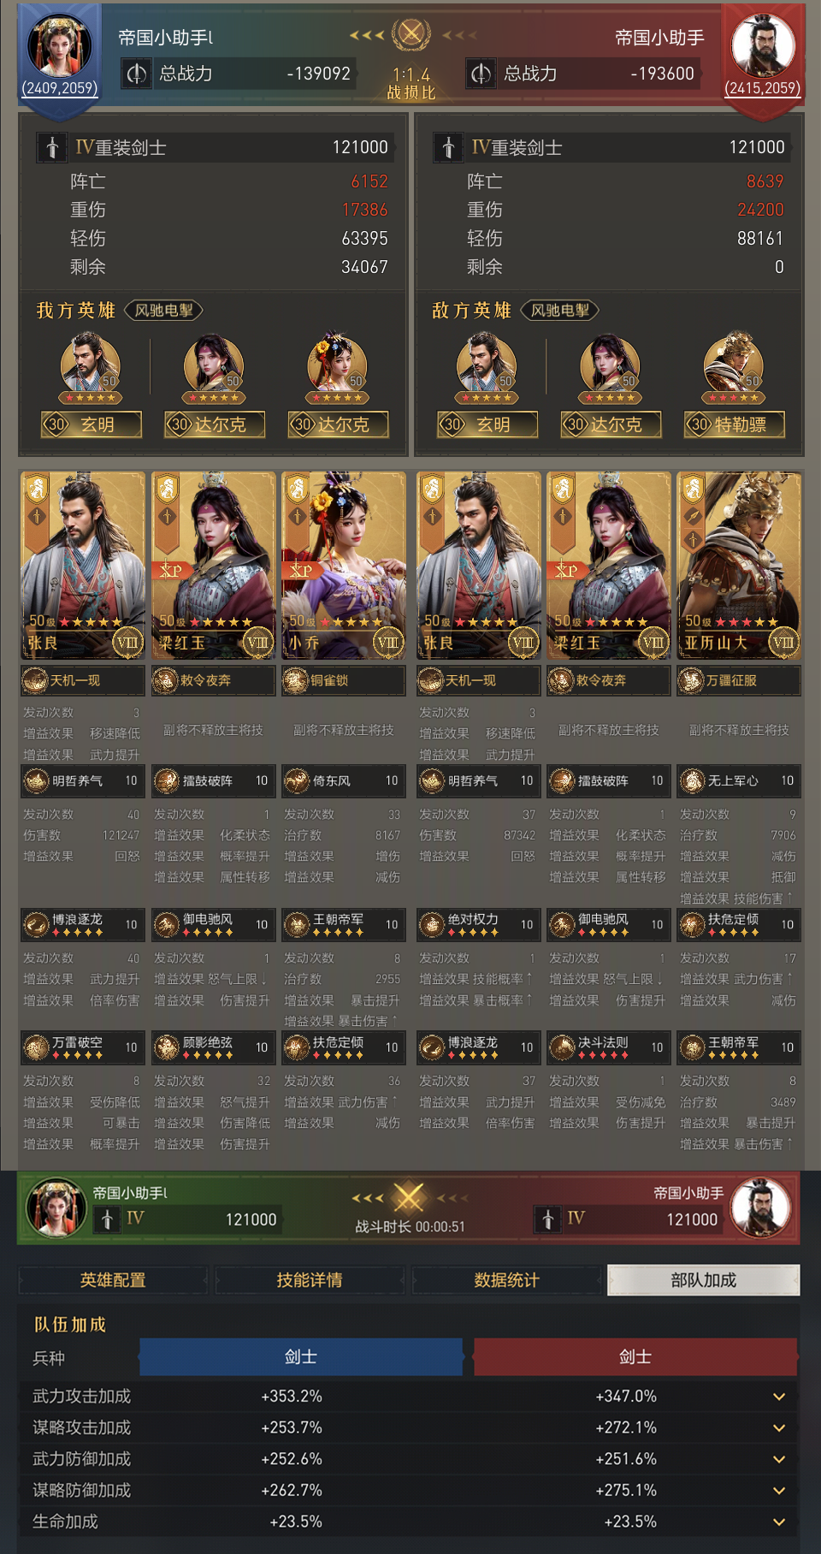
Task: Expand the 生命加成 row chevron
Action: [x=779, y=1521]
